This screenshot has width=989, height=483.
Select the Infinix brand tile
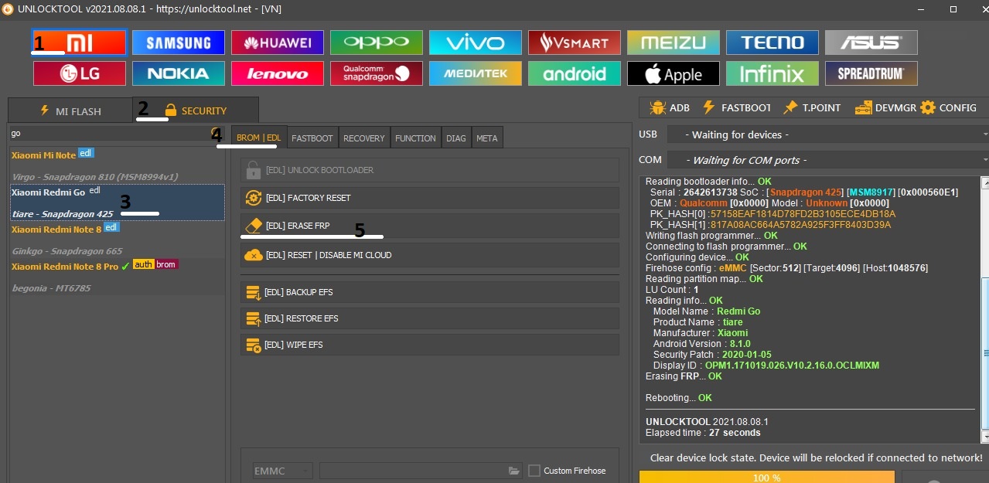[x=772, y=73]
